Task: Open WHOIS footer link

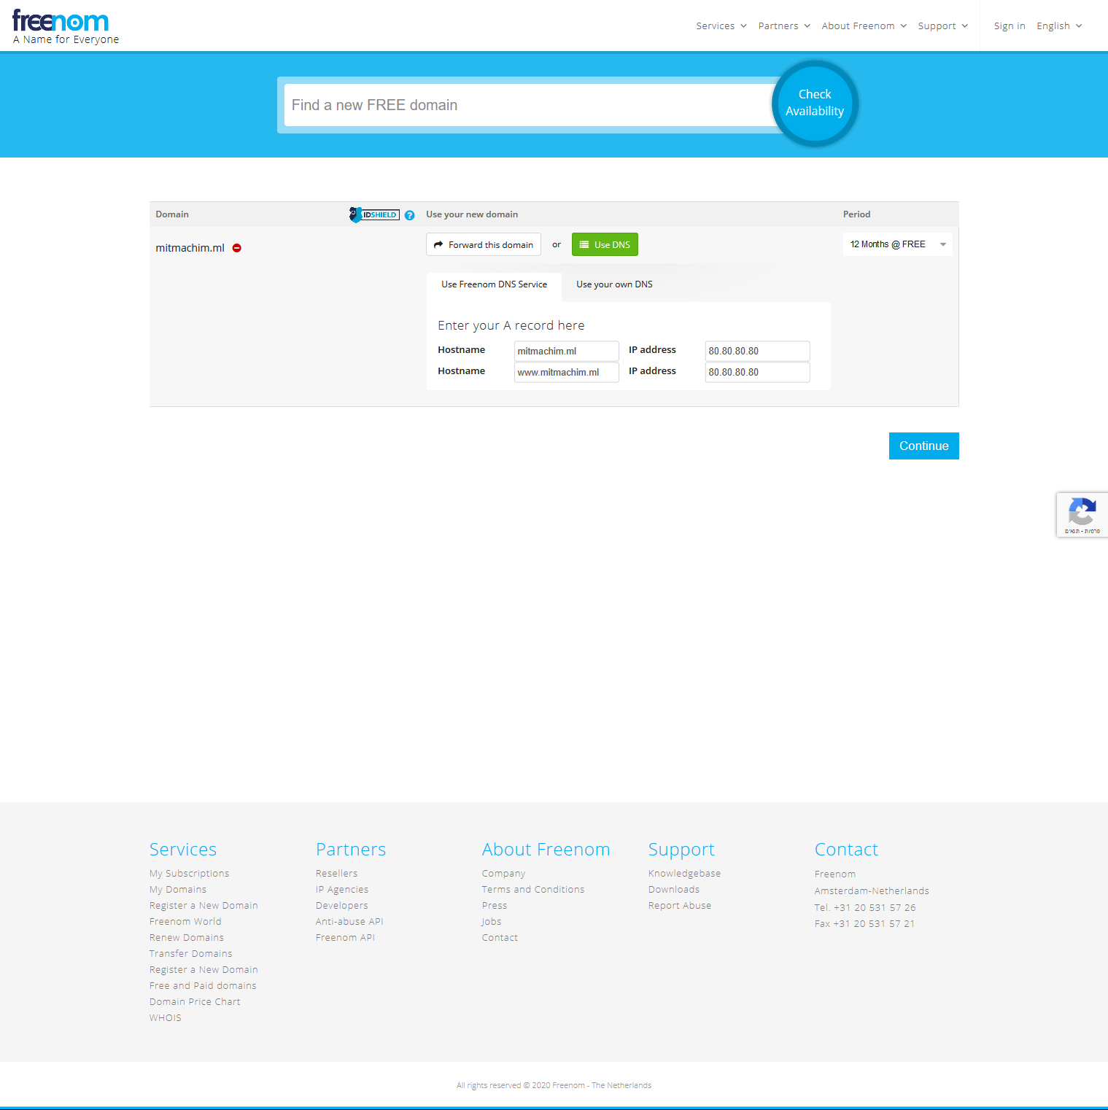Action: point(166,1017)
